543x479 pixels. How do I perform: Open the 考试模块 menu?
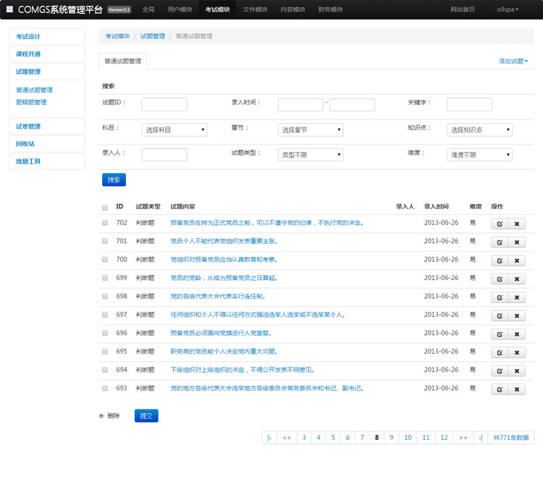click(217, 9)
